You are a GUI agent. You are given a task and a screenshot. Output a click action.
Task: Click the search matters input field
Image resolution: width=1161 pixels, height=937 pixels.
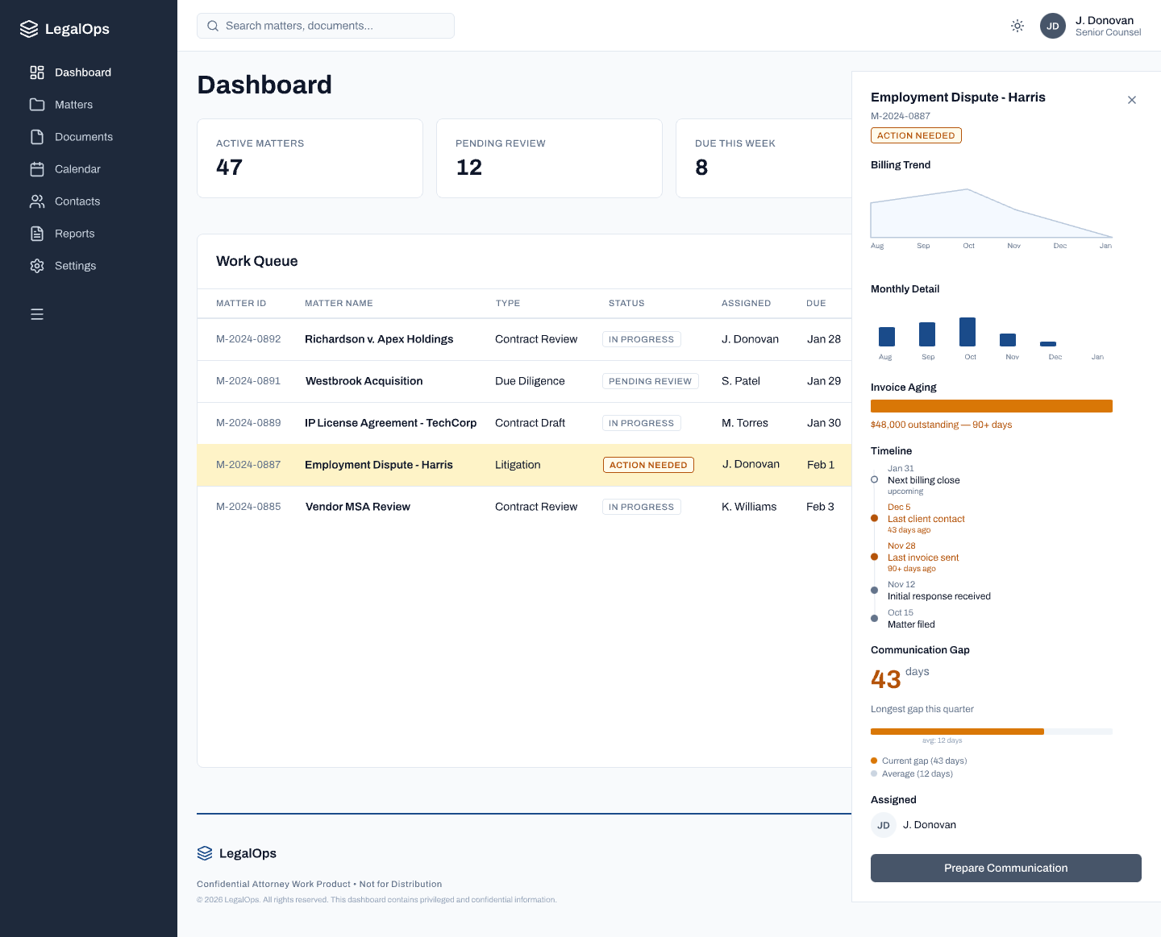point(326,25)
